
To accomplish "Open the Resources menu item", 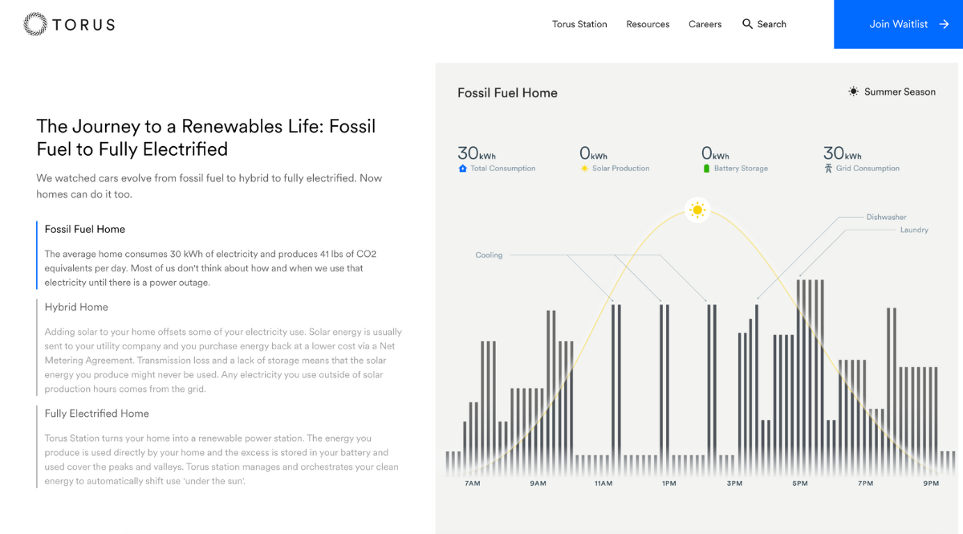I will click(648, 24).
